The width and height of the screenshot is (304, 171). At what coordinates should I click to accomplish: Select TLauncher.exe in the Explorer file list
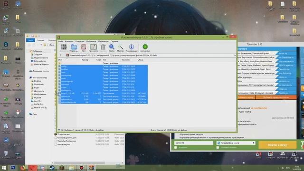(x=63, y=134)
